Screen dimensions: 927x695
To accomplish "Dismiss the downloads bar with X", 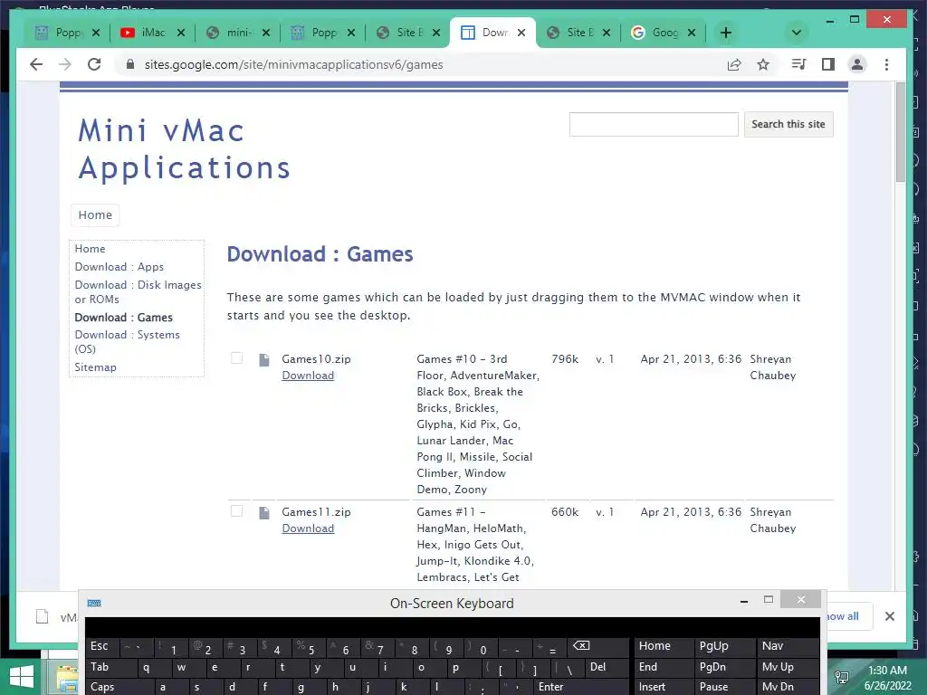I will tap(889, 616).
